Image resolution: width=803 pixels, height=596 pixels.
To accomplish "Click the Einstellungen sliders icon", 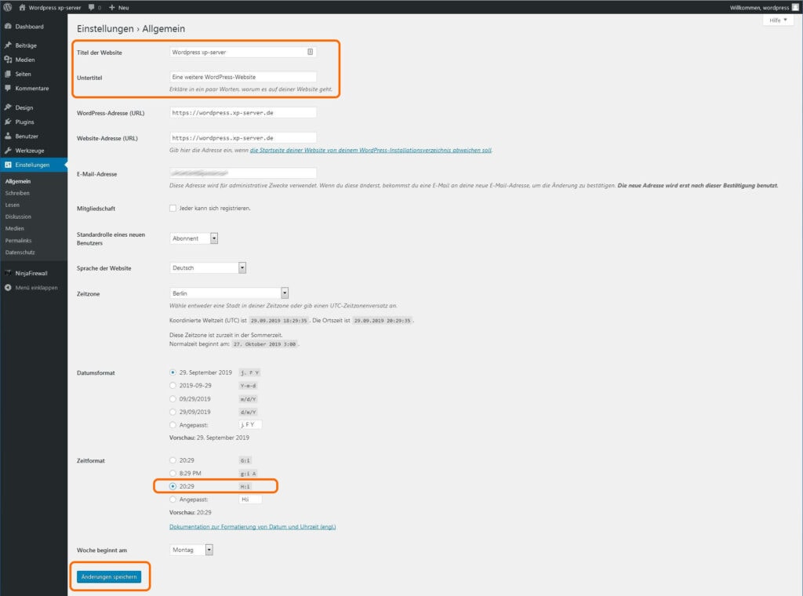I will tap(8, 165).
